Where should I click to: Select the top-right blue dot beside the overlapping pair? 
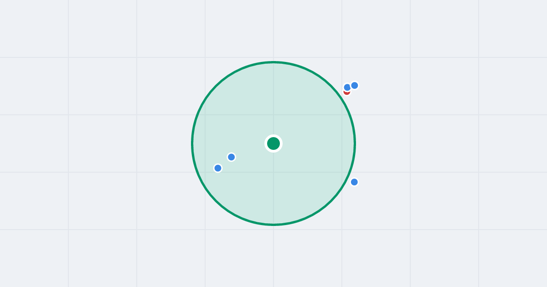click(x=355, y=86)
